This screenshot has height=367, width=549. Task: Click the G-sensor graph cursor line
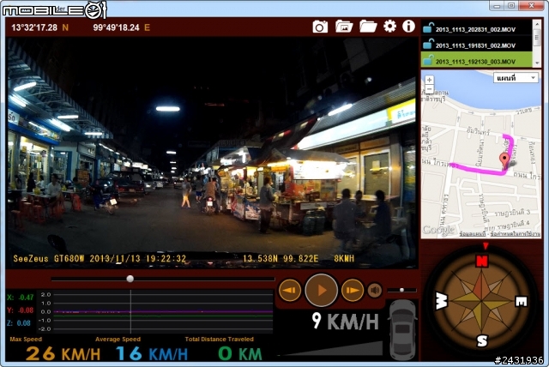[x=130, y=311]
